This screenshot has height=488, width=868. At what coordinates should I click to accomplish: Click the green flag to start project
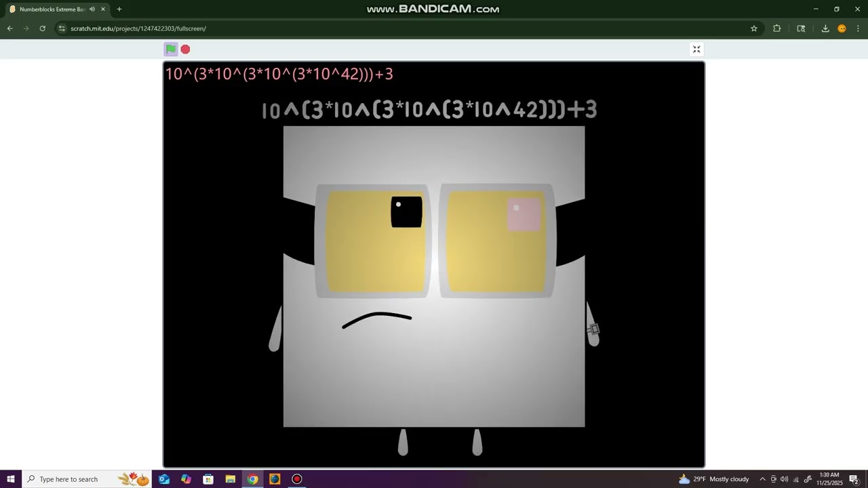171,49
